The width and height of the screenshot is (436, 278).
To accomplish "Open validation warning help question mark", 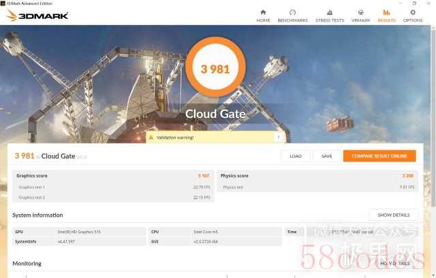I will 277,137.
